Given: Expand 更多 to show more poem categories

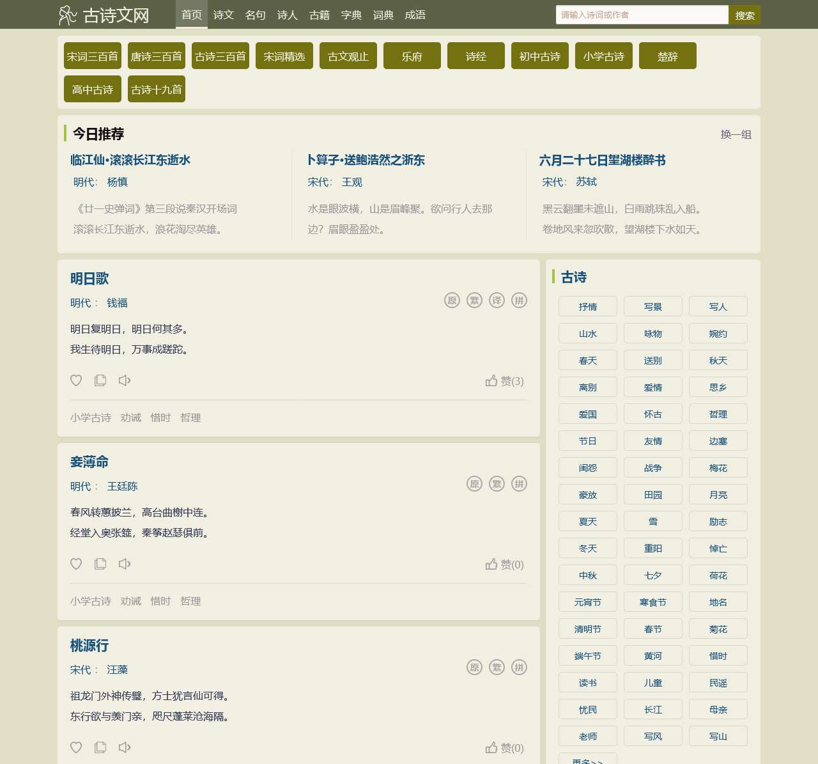Looking at the screenshot, I should 587,760.
